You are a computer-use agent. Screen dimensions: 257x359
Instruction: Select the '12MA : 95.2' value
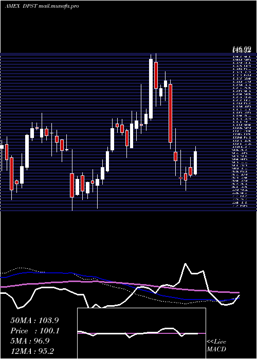[32, 351]
